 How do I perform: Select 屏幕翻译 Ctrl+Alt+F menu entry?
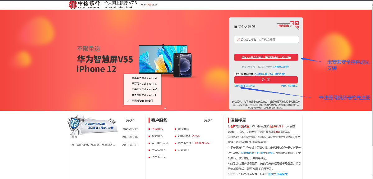tap(145, 95)
